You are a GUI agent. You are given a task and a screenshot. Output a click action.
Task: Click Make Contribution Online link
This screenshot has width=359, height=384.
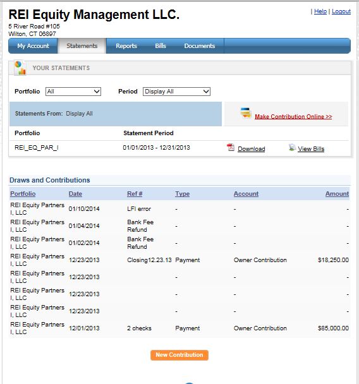point(293,117)
